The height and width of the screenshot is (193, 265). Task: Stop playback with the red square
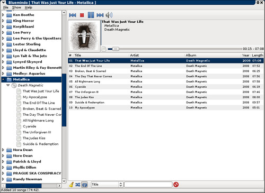(82, 15)
